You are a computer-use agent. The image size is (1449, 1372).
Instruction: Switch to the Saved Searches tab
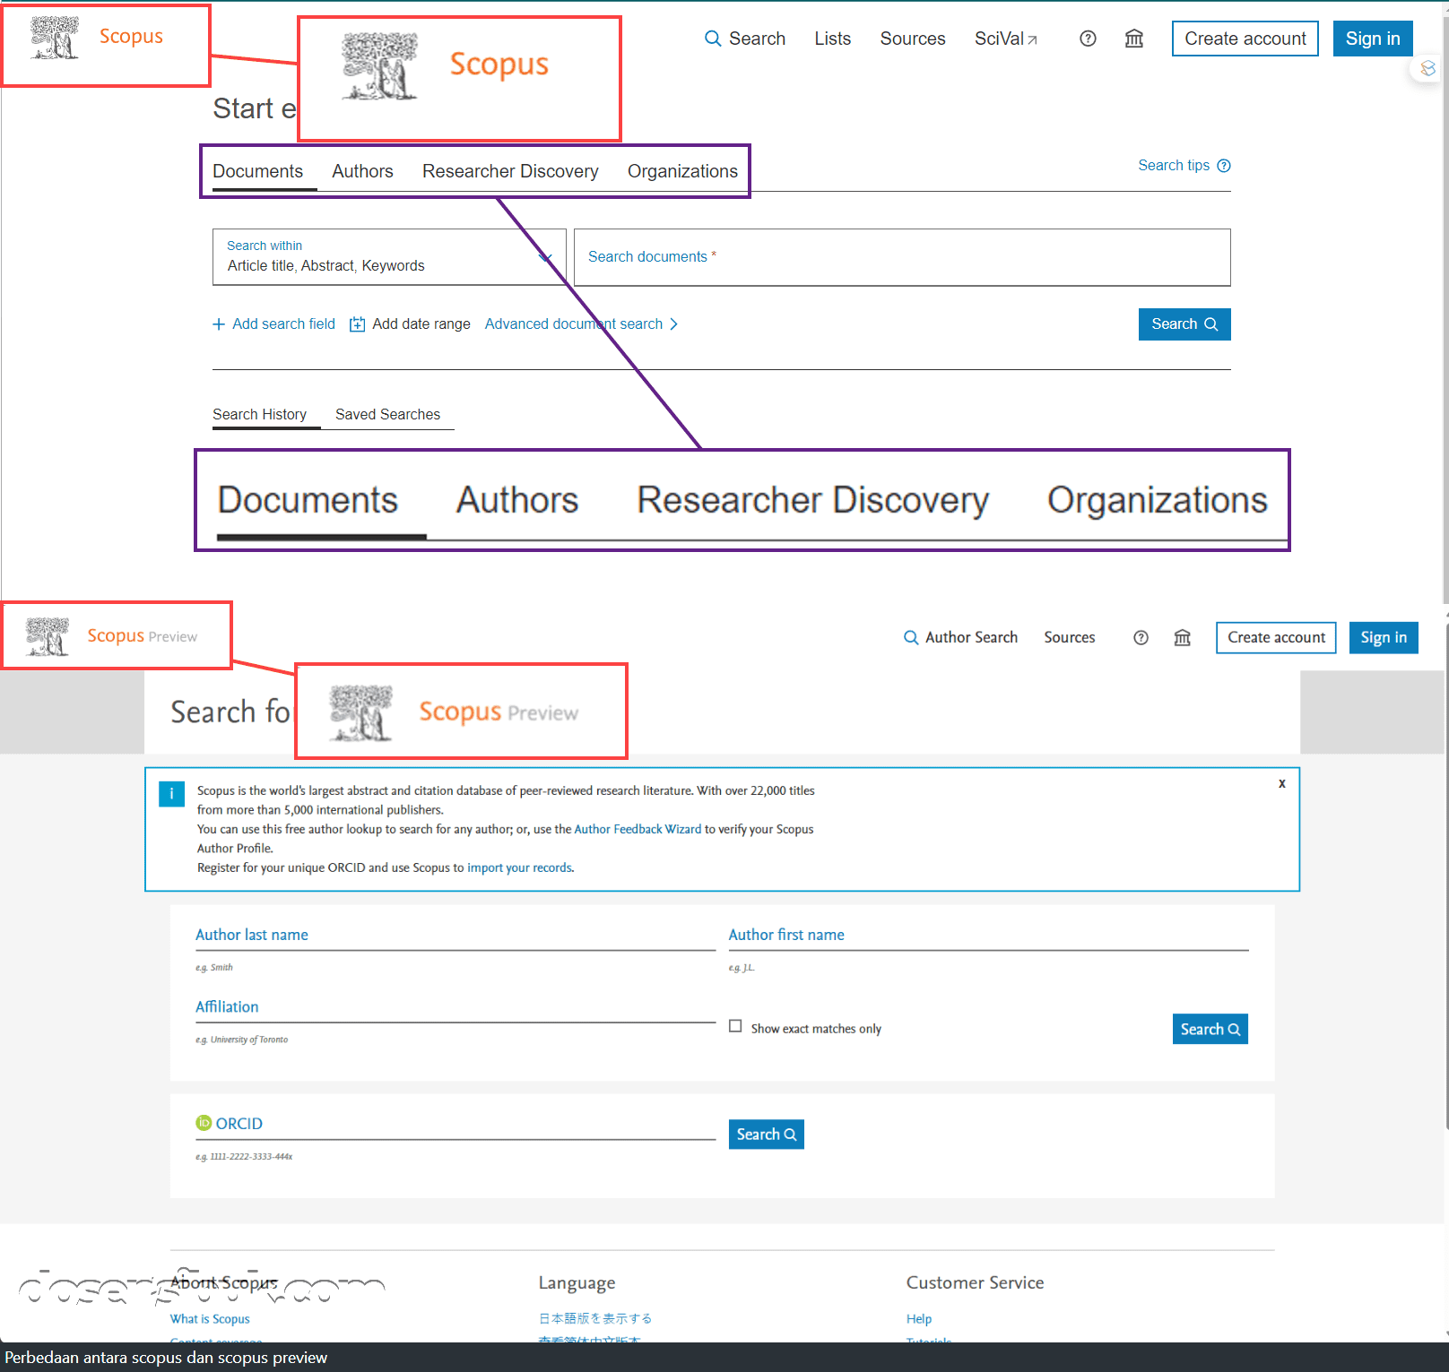(387, 414)
